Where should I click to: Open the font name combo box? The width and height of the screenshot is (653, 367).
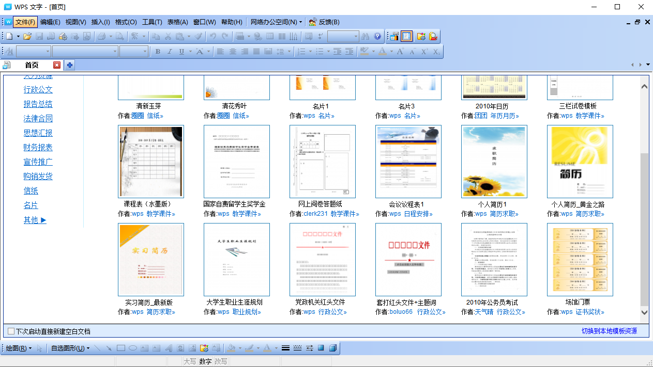click(84, 52)
